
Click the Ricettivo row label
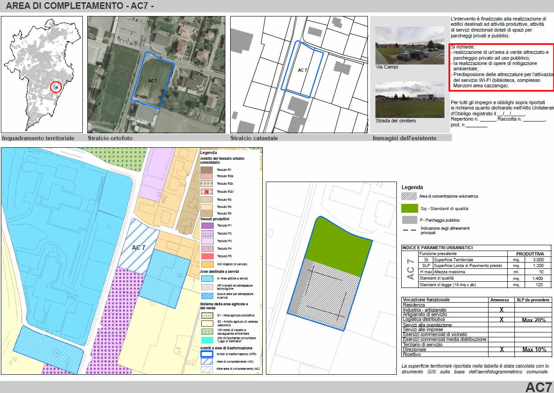click(x=411, y=355)
